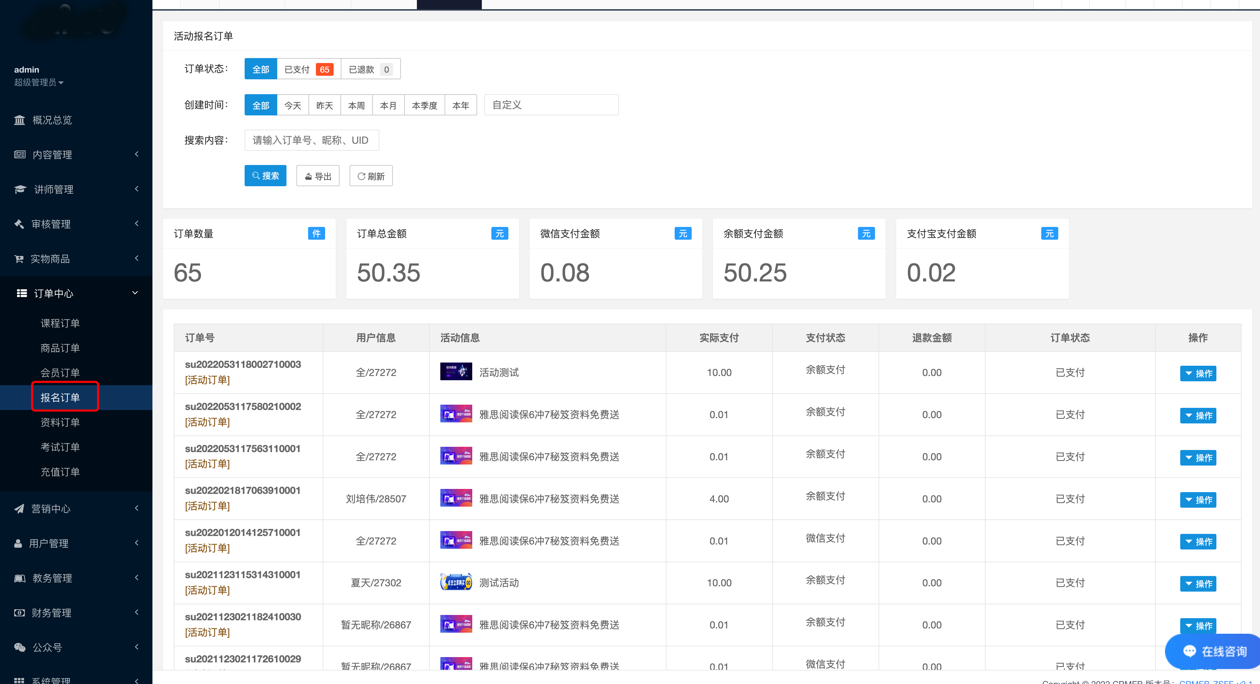Screen dimensions: 1260x684
Task: Open 操作 dropdown for order su2022053118002710003
Action: tap(1198, 373)
